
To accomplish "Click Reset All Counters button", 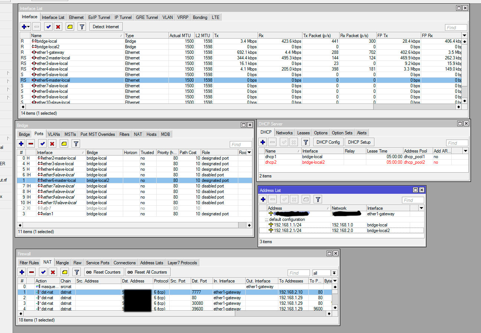I will 148,272.
